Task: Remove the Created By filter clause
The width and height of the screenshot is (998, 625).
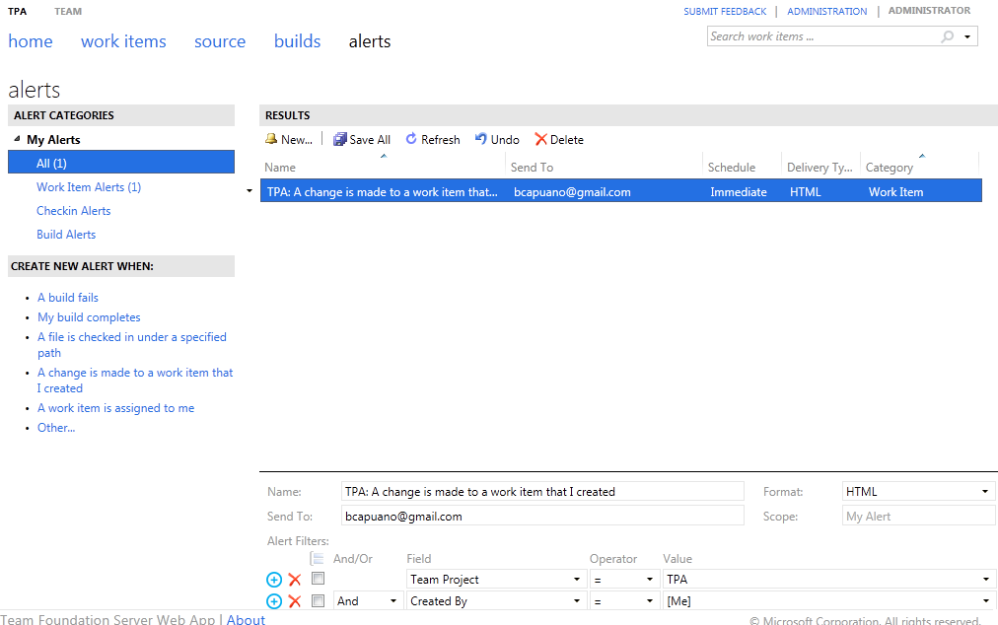Action: pyautogui.click(x=294, y=601)
